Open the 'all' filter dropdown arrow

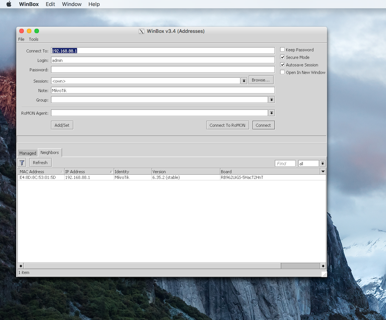[x=323, y=163]
